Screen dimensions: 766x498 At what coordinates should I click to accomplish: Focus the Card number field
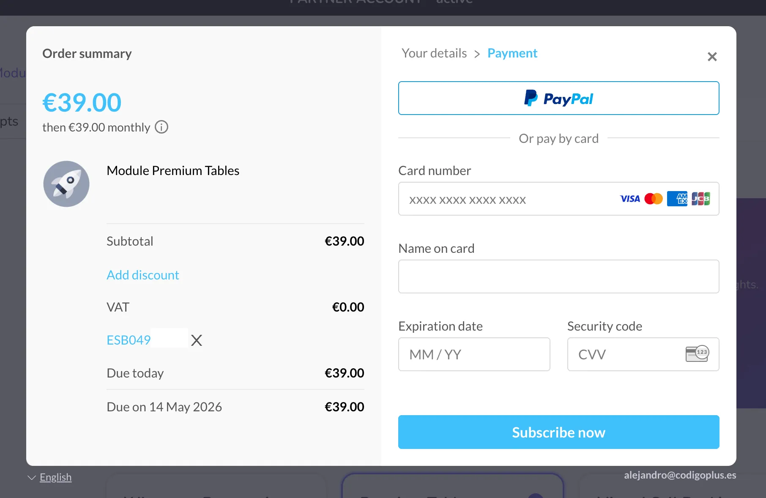click(x=507, y=199)
